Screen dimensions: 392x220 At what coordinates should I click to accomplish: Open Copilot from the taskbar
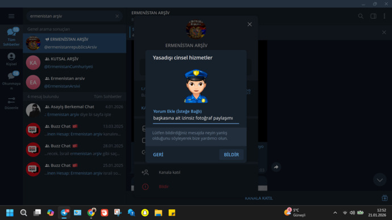[x=51, y=213]
